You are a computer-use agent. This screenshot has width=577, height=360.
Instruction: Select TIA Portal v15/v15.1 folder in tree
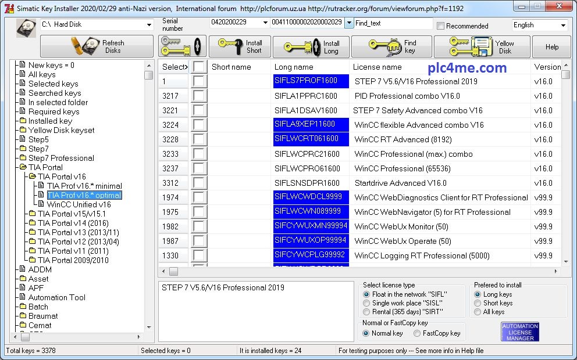pyautogui.click(x=71, y=214)
